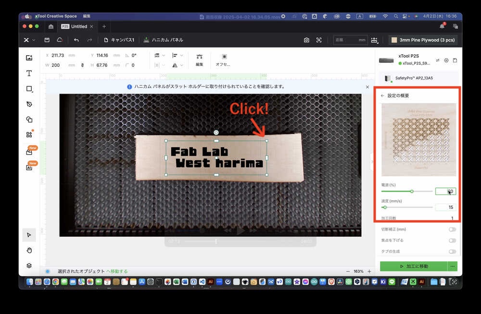Open the insert image tool
Image resolution: width=481 pixels, height=314 pixels.
pyautogui.click(x=29, y=58)
